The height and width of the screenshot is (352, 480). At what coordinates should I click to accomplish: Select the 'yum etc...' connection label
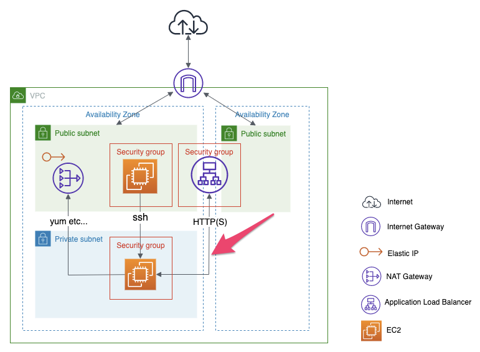point(68,221)
